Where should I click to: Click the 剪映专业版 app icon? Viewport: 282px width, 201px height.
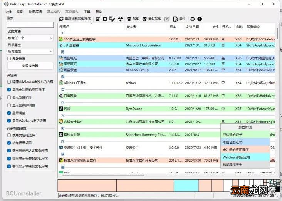coord(61,134)
